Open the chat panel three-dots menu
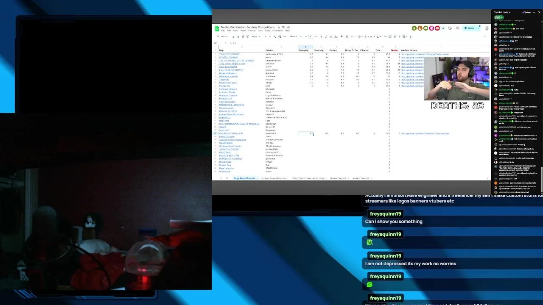 (534, 12)
